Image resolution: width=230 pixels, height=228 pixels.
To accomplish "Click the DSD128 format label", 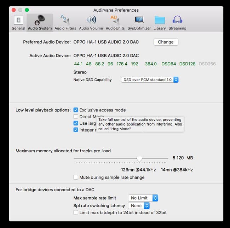I will (x=187, y=64).
